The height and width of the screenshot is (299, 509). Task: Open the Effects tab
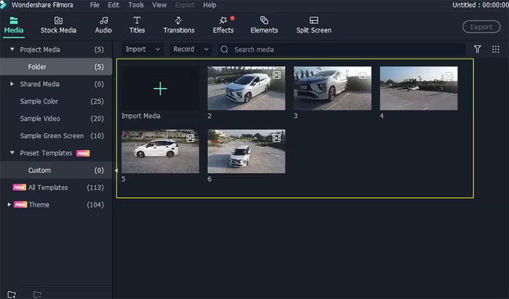tap(223, 25)
